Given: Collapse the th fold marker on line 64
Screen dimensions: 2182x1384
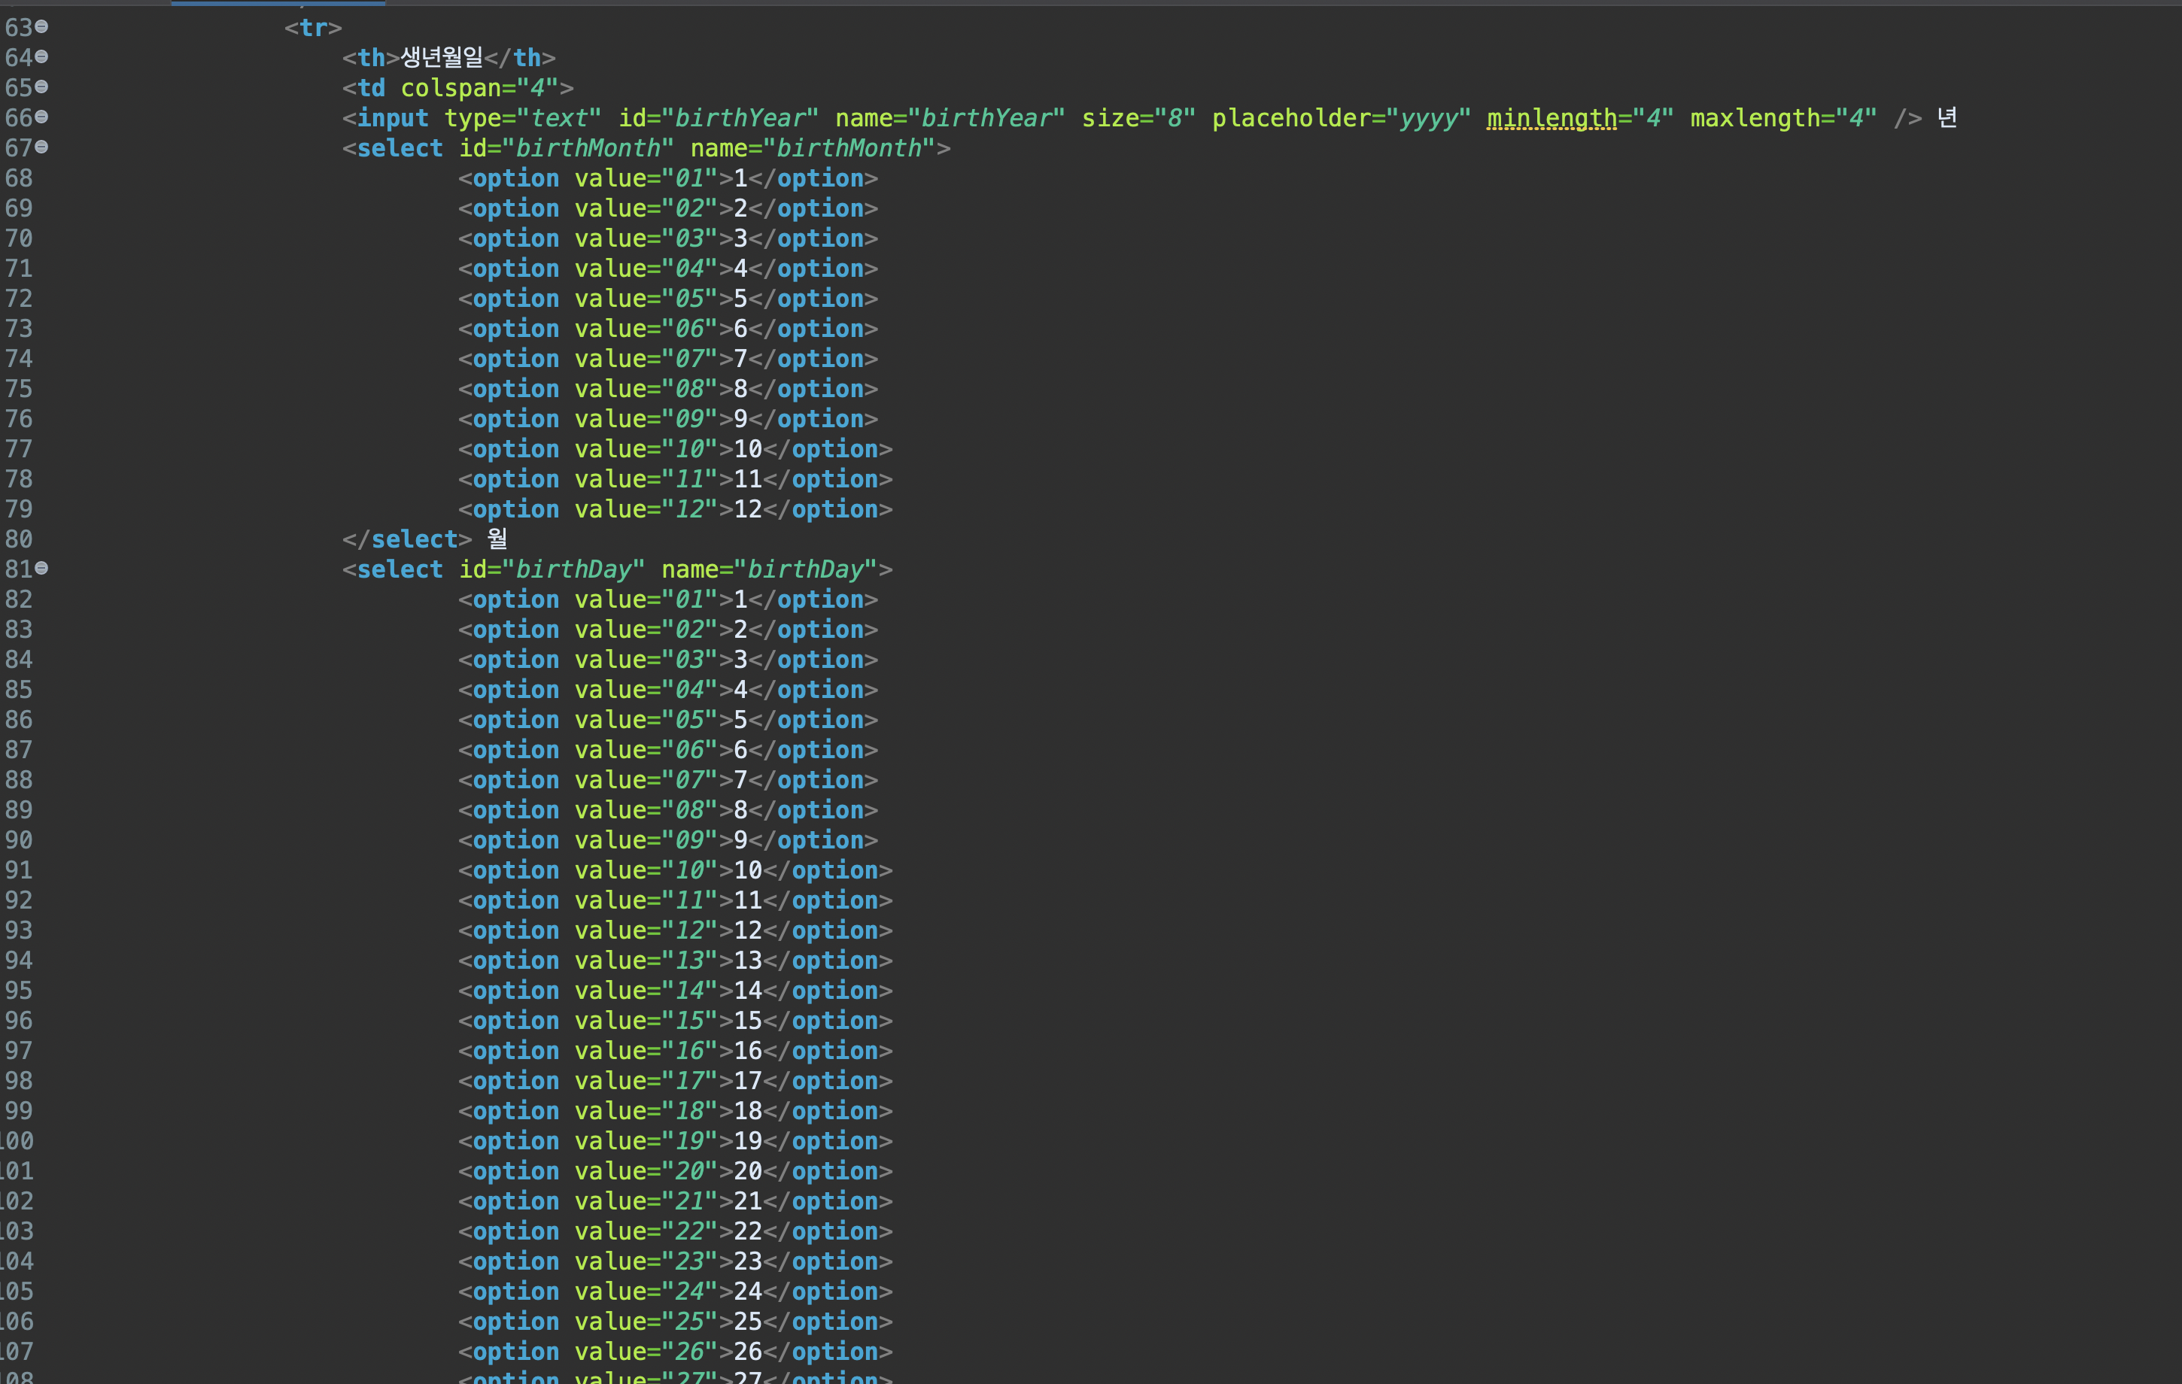Looking at the screenshot, I should [x=41, y=57].
